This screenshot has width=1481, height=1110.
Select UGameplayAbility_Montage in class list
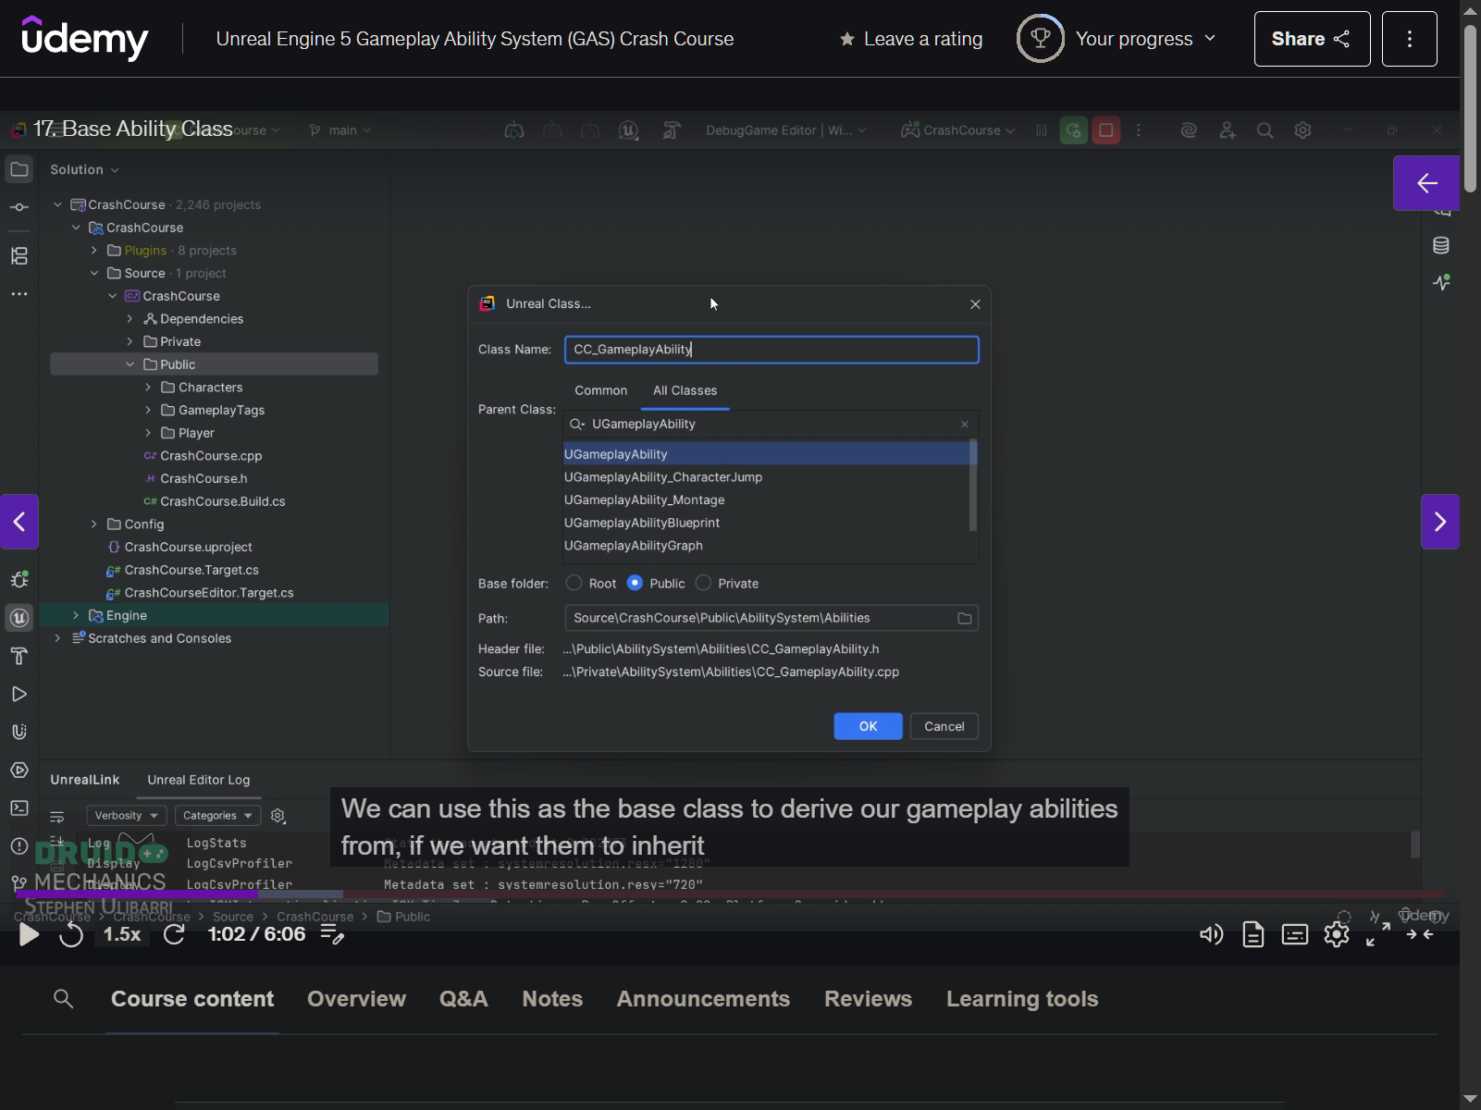[x=645, y=500]
